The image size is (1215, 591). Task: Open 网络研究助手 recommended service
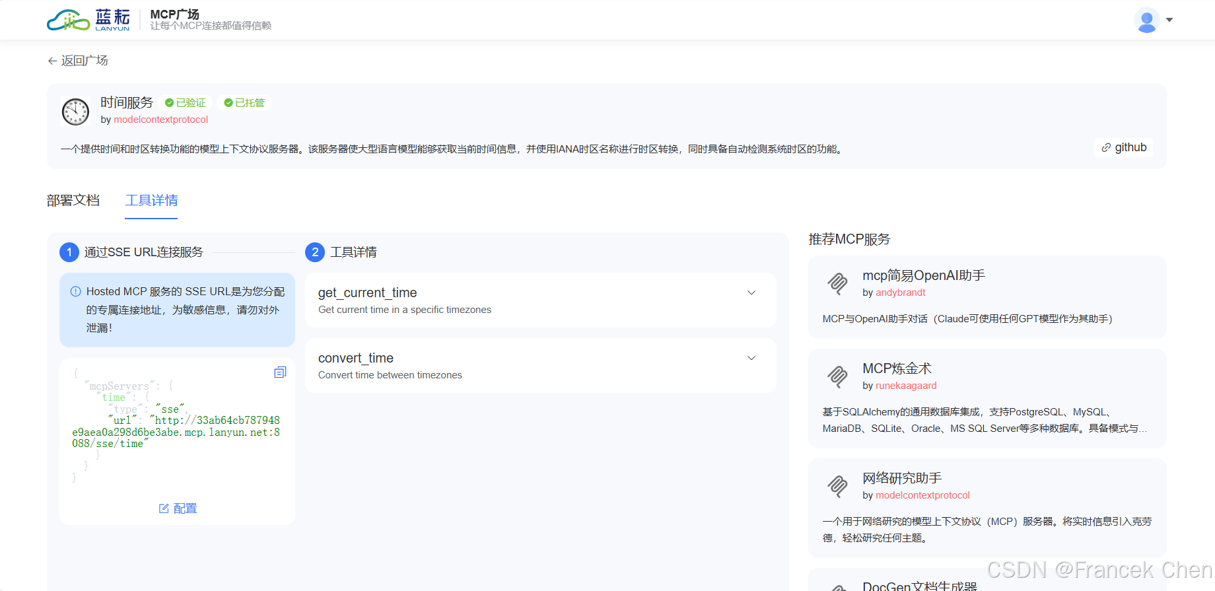pyautogui.click(x=902, y=478)
